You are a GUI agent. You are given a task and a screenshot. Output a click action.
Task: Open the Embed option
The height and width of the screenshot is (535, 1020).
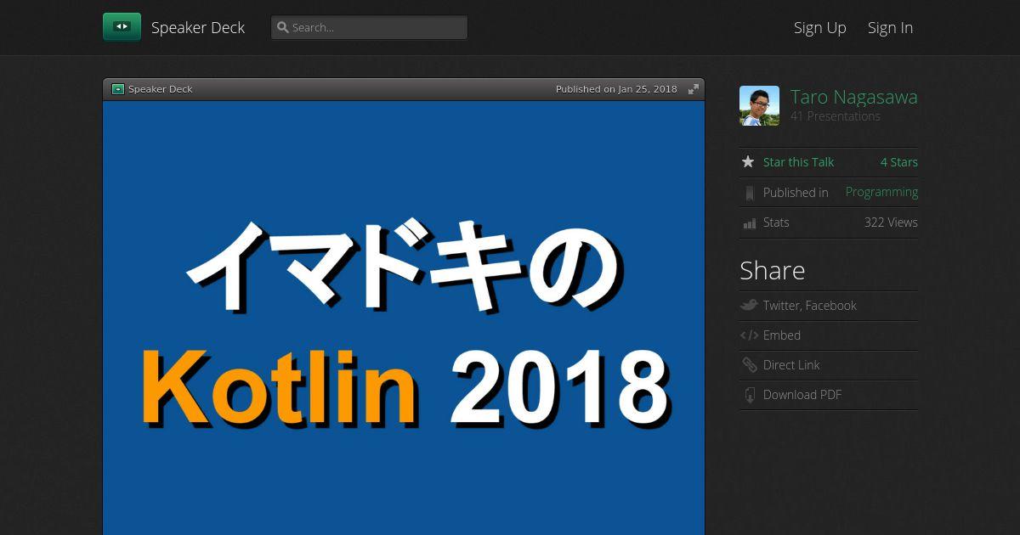coord(782,335)
